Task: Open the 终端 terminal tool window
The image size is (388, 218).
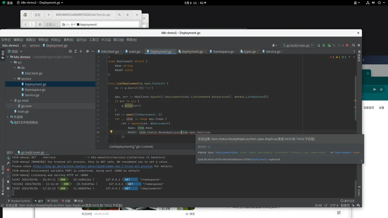Action: [78, 201]
